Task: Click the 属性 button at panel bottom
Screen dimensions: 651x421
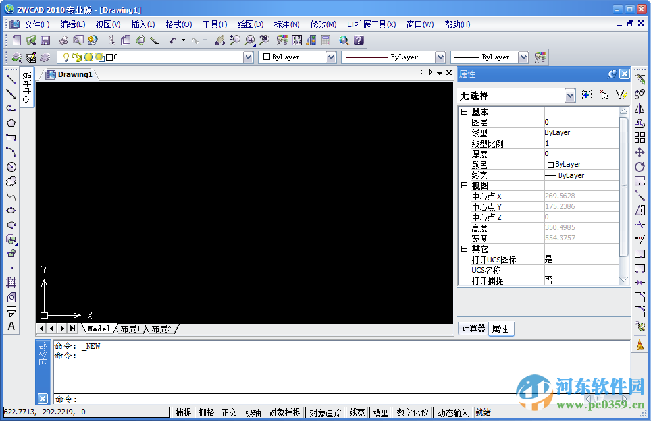Action: [x=501, y=328]
